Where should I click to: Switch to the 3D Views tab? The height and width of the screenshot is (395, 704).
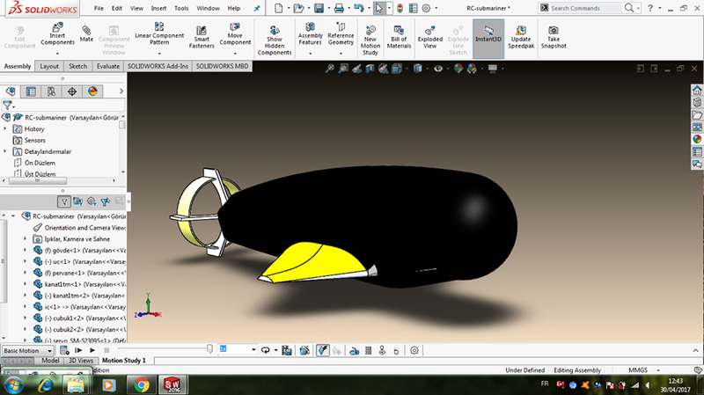click(79, 361)
